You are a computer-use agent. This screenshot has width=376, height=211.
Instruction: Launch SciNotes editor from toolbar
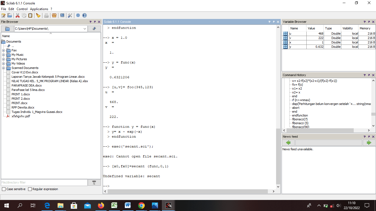click(4, 15)
